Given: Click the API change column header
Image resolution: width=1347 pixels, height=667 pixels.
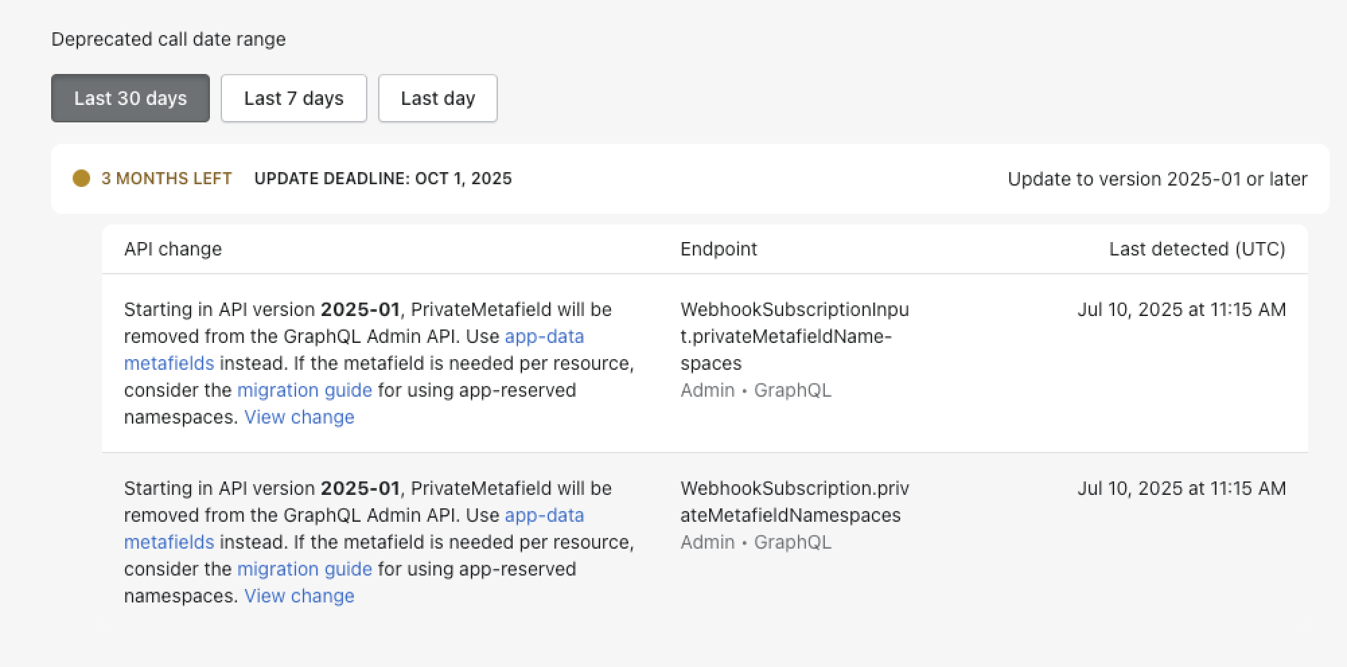Looking at the screenshot, I should point(173,249).
